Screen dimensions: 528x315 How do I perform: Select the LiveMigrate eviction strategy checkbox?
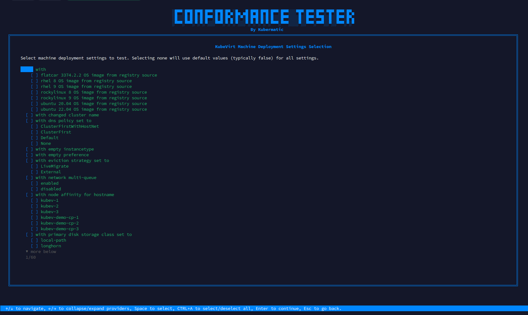tap(34, 166)
